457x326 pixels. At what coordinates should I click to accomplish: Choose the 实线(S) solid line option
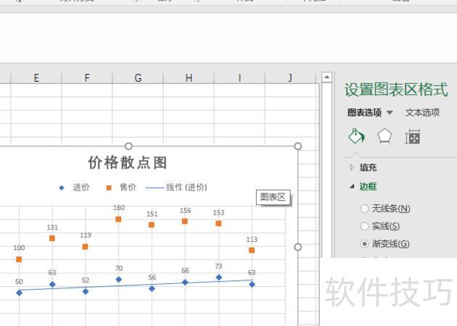point(364,226)
